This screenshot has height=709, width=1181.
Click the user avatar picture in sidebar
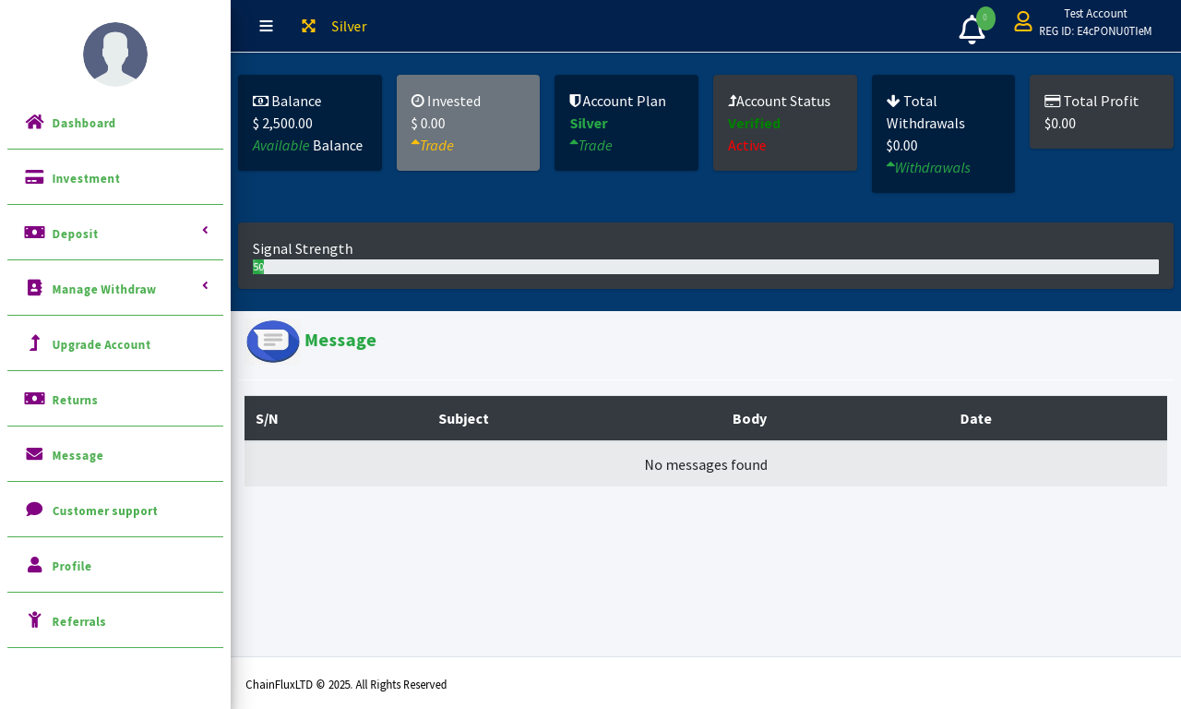(115, 54)
